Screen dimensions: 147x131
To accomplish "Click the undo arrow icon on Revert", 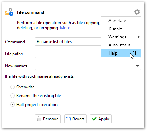I will pyautogui.click(x=69, y=119).
